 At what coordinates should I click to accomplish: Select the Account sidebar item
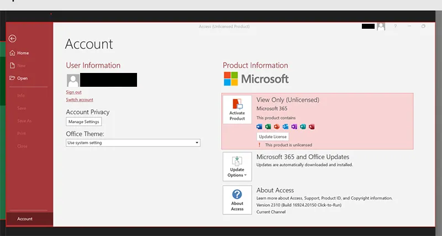tap(25, 219)
